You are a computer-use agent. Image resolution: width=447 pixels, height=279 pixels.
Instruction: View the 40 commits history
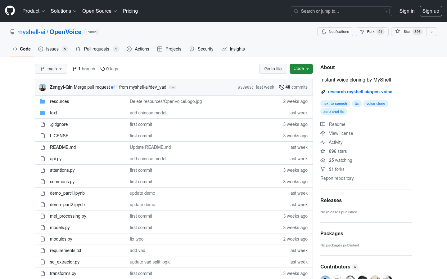coord(293,87)
